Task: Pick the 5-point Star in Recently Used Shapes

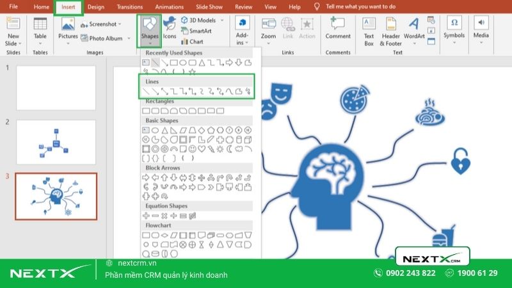Action: pyautogui.click(x=192, y=72)
